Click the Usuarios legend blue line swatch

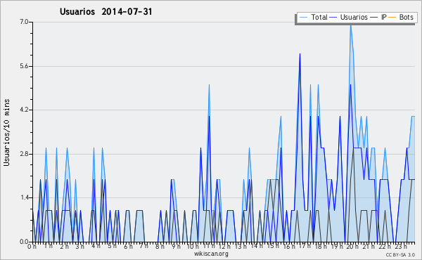coord(333,18)
